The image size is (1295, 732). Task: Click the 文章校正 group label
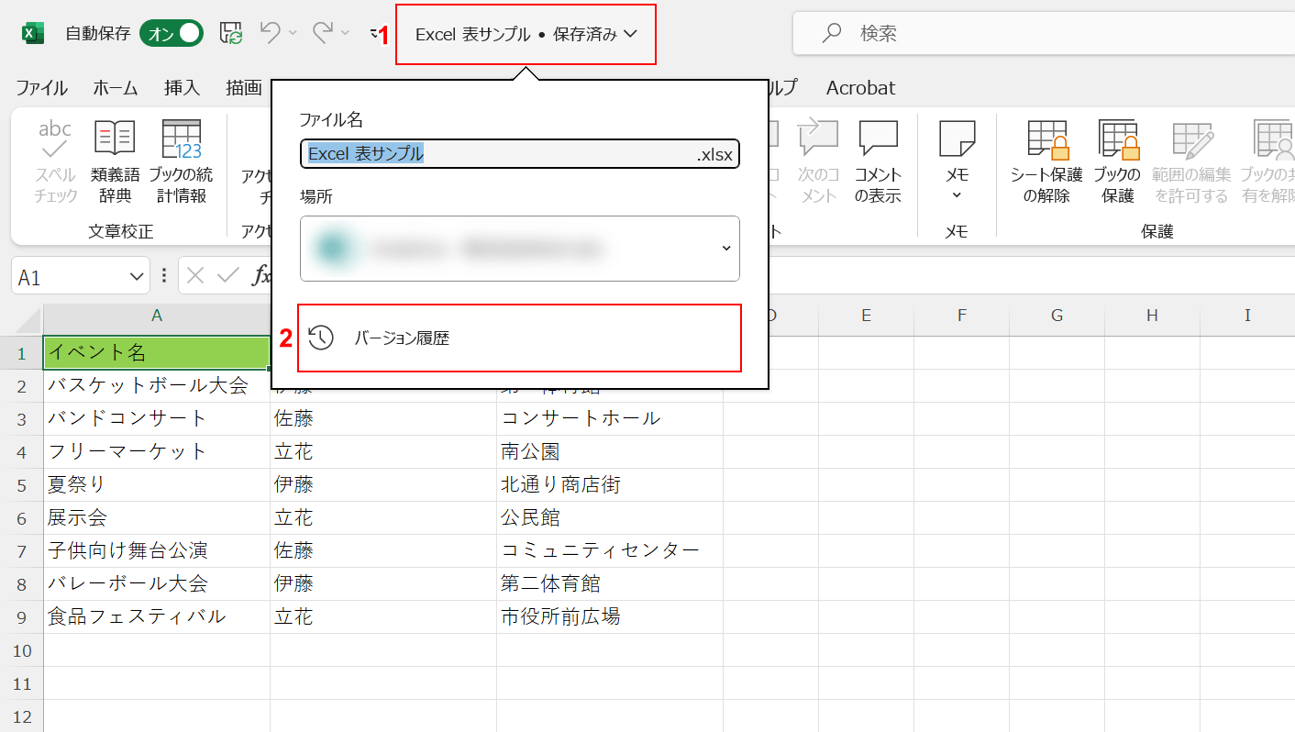click(x=121, y=231)
